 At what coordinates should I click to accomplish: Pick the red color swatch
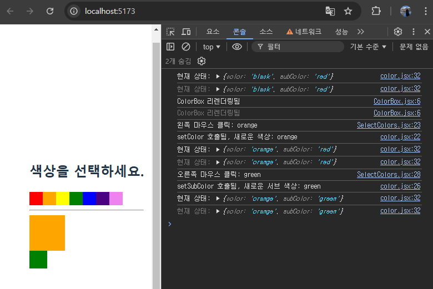point(36,199)
